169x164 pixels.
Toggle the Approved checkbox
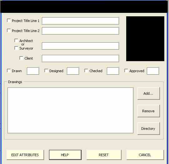(126, 71)
